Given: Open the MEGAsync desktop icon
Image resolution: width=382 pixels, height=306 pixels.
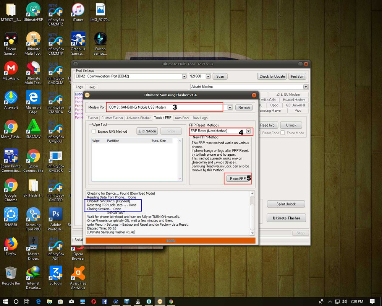Looking at the screenshot, I should click(x=11, y=70).
